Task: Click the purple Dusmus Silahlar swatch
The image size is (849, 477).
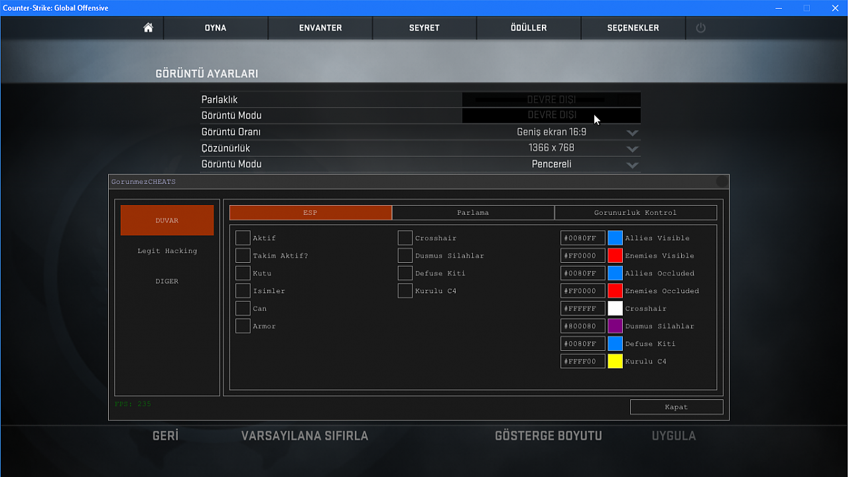Action: (x=616, y=326)
